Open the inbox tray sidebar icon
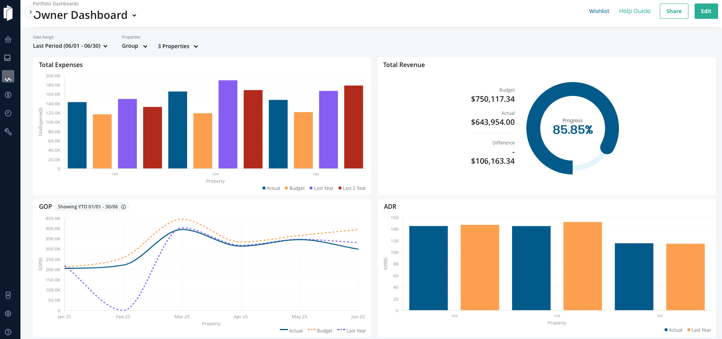 8,58
